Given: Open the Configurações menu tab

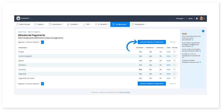Looking at the screenshot, I should click(x=120, y=24).
